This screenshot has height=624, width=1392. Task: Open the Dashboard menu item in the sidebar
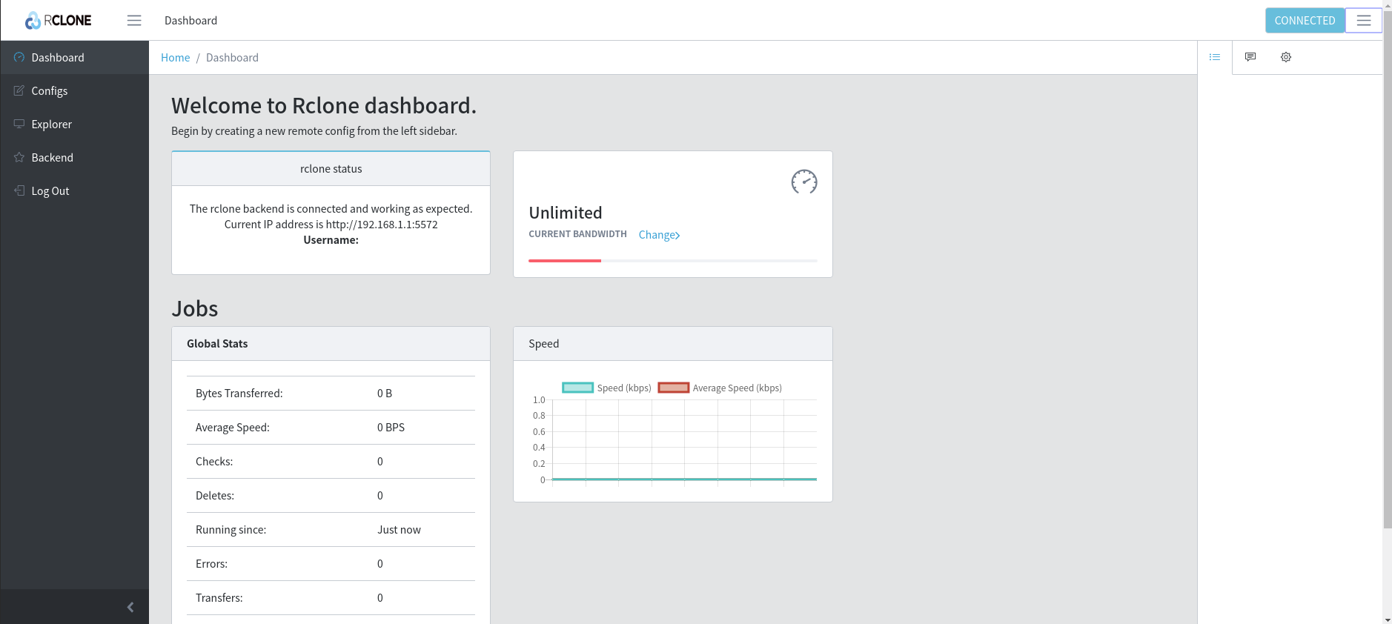point(75,57)
